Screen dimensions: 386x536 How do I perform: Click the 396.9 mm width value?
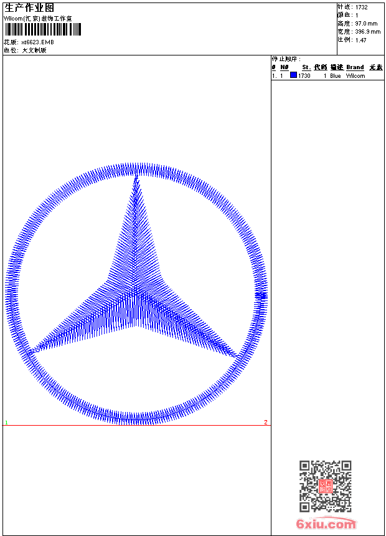[367, 32]
